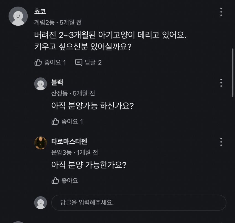Click the 답글을 입력해주세요 reply field
235x223 pixels.
coord(138,203)
